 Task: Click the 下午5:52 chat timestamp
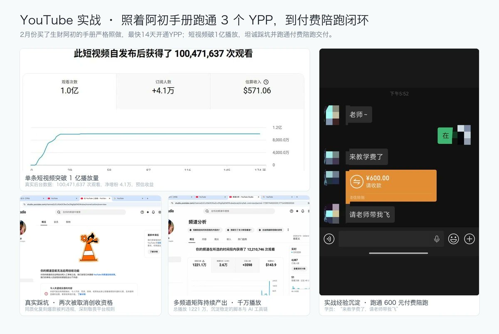tap(399, 93)
